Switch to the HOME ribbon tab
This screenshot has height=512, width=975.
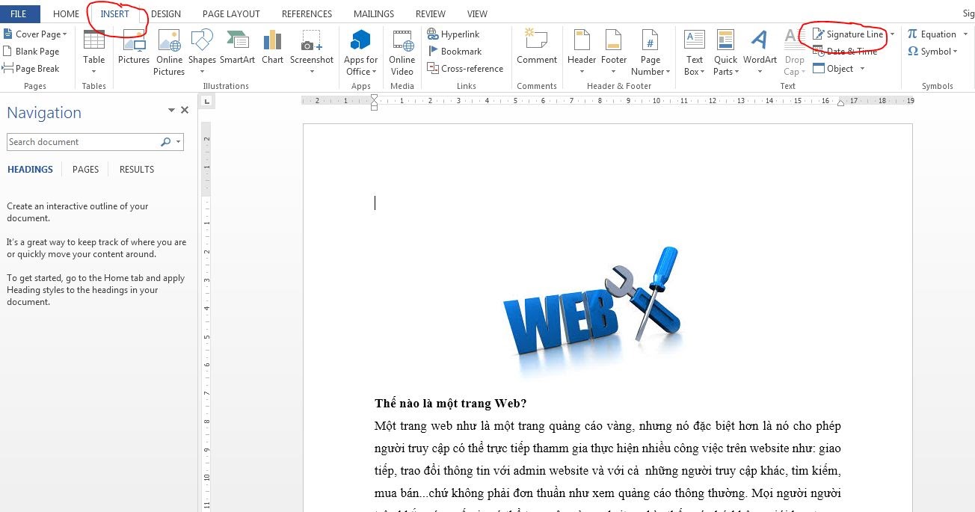click(x=66, y=14)
